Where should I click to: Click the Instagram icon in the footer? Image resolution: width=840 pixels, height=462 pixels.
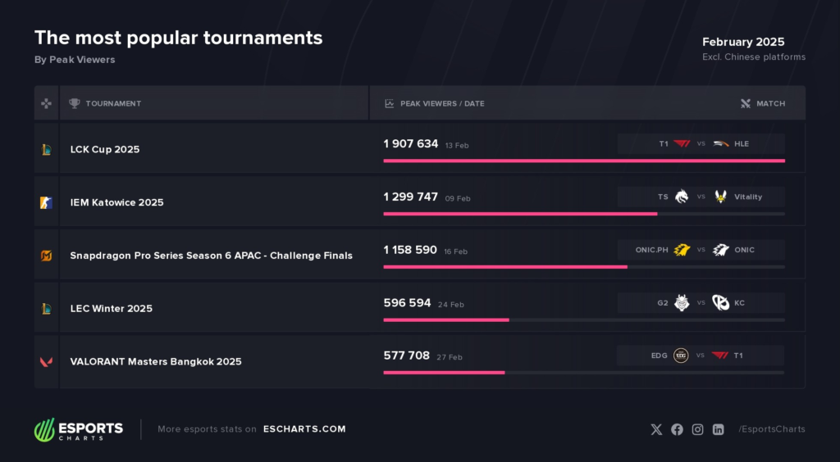697,429
